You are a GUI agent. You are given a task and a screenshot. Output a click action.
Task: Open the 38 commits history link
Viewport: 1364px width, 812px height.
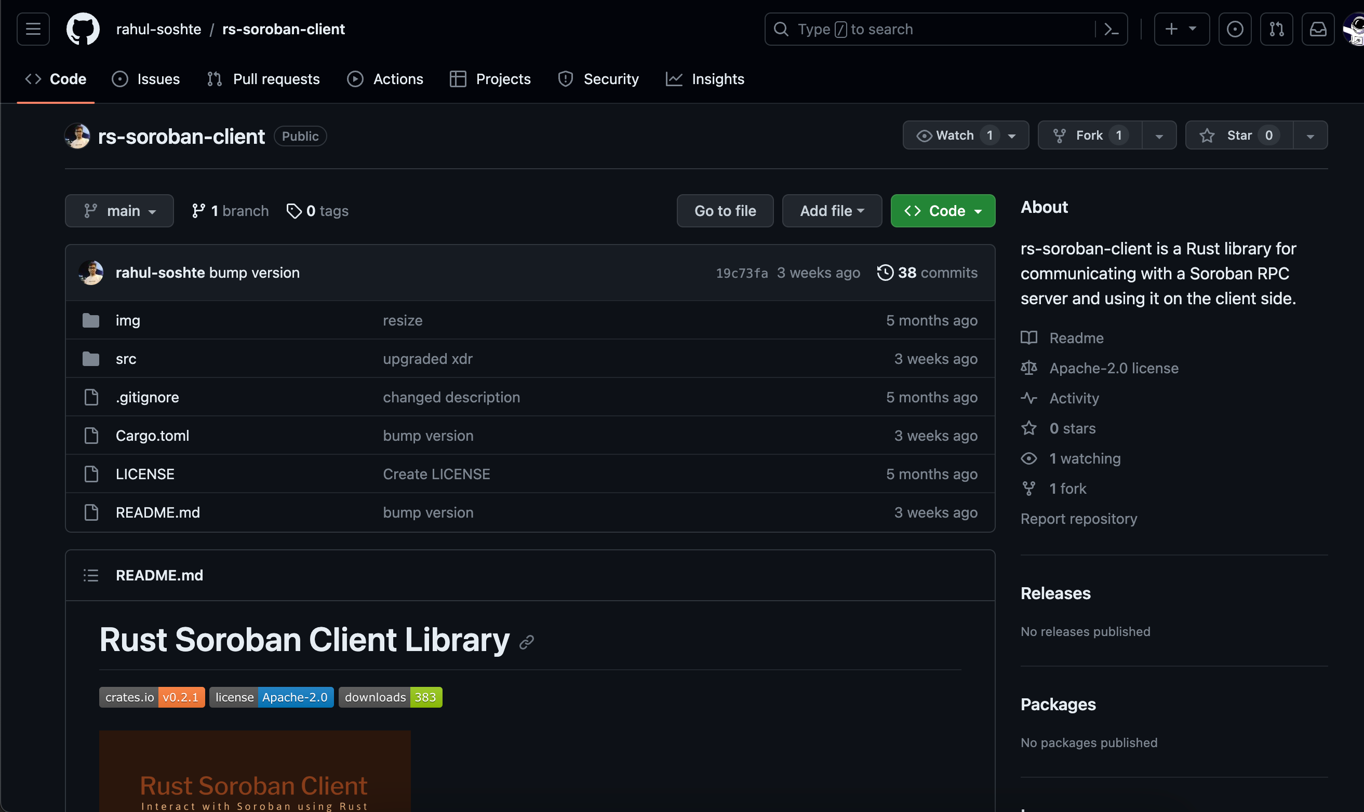coord(927,273)
